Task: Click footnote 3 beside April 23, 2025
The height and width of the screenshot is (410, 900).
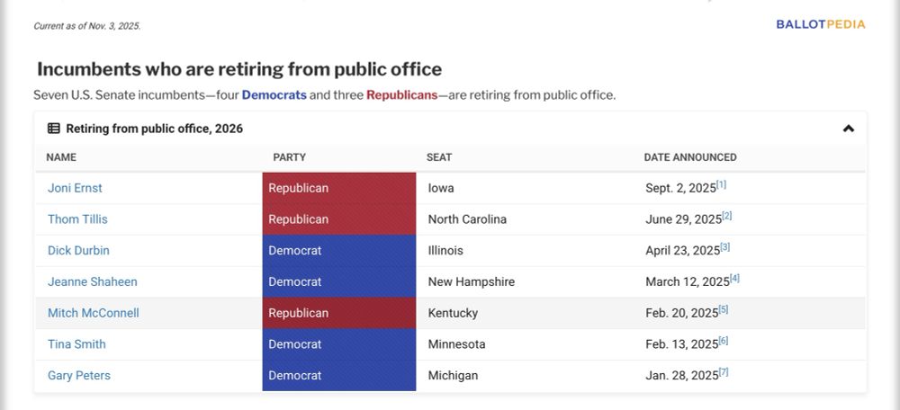Action: (x=725, y=246)
